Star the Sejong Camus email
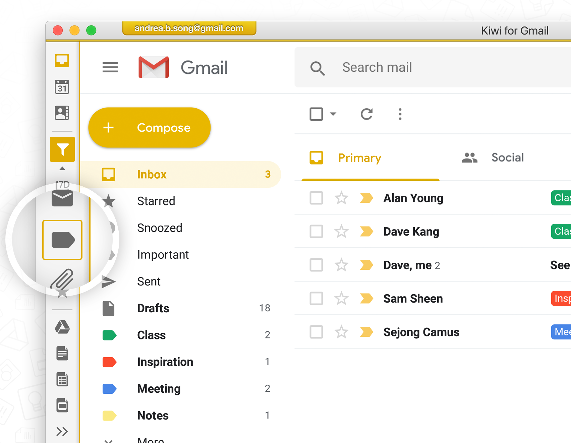This screenshot has height=443, width=571. (x=341, y=332)
